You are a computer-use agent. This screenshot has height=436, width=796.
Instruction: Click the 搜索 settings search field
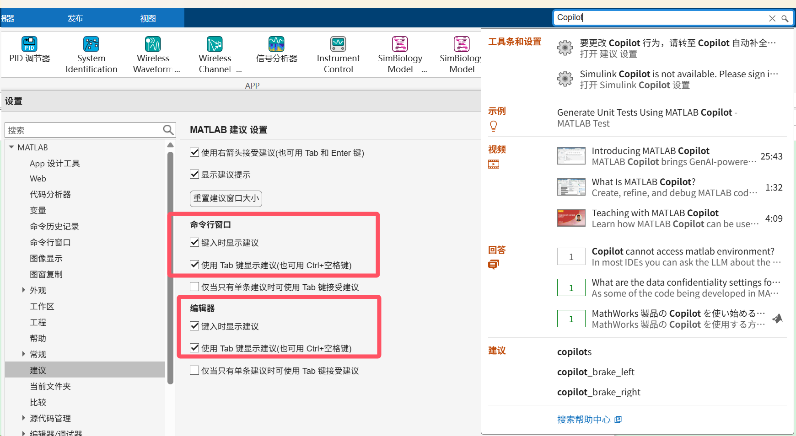pyautogui.click(x=84, y=130)
